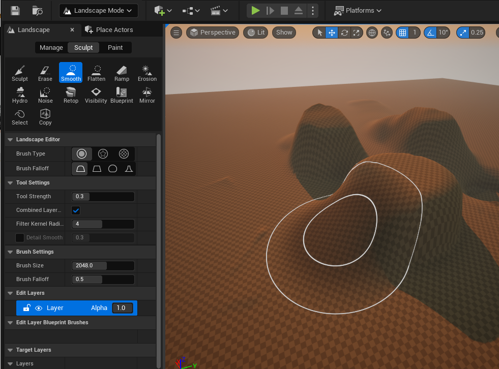Choose the region Select tool
The image size is (499, 369).
(x=20, y=117)
